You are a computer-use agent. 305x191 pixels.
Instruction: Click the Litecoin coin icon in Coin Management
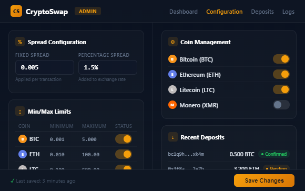click(x=172, y=89)
